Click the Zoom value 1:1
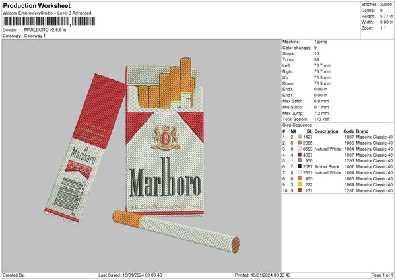The height and width of the screenshot is (280, 396). point(383,28)
